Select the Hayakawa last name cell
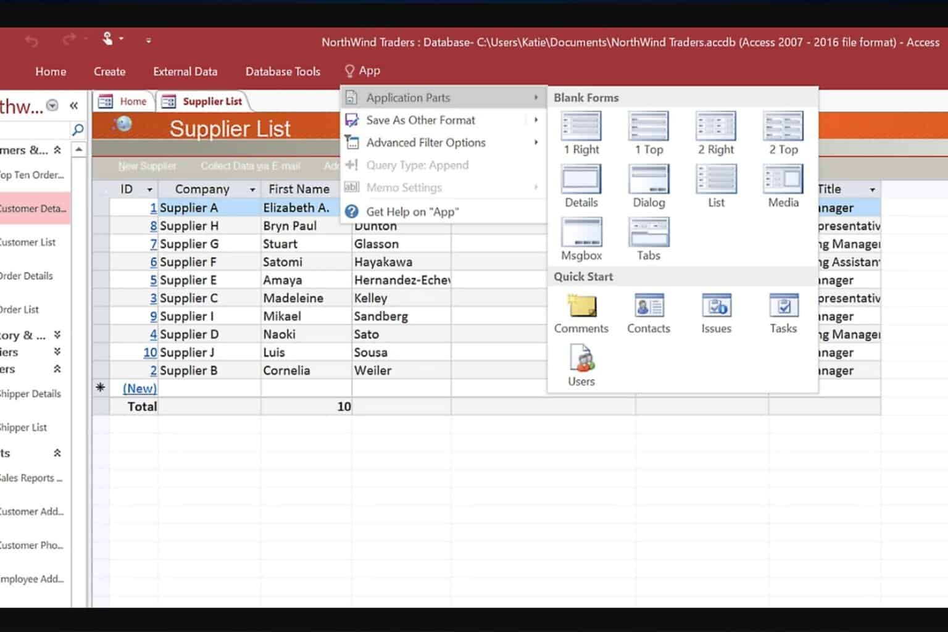948x632 pixels. click(x=401, y=262)
